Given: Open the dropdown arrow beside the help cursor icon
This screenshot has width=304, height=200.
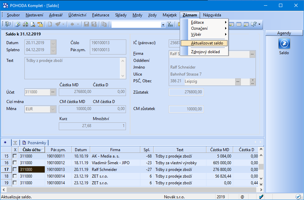Looking at the screenshot, I should [259, 24].
